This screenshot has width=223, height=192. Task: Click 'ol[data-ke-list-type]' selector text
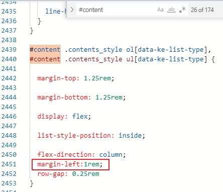pyautogui.click(x=167, y=50)
